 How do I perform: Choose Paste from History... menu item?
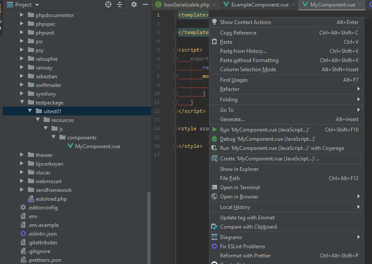click(x=286, y=51)
